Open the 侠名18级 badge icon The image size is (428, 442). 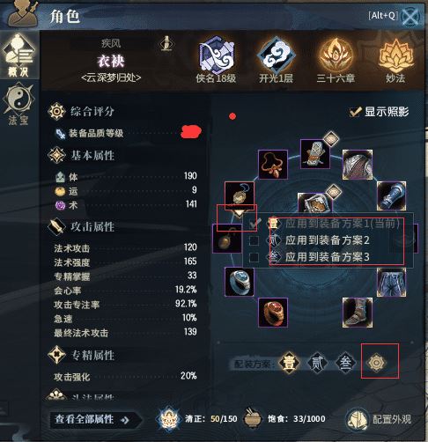point(217,56)
